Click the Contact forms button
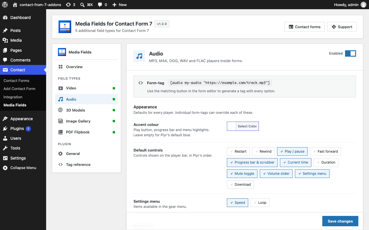The width and height of the screenshot is (369, 230). tap(304, 27)
